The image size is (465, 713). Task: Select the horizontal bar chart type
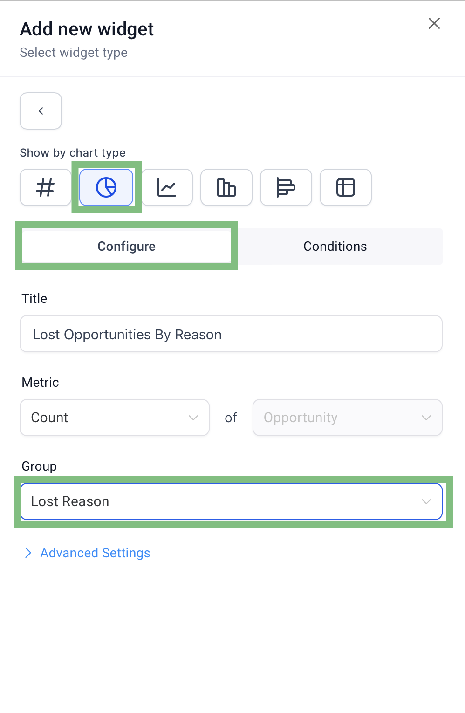pos(286,187)
